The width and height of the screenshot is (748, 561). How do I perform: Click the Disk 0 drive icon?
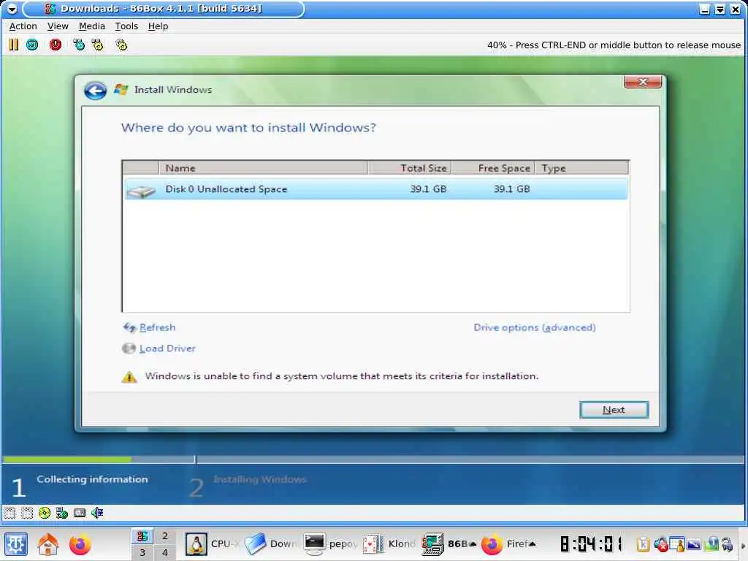[141, 191]
